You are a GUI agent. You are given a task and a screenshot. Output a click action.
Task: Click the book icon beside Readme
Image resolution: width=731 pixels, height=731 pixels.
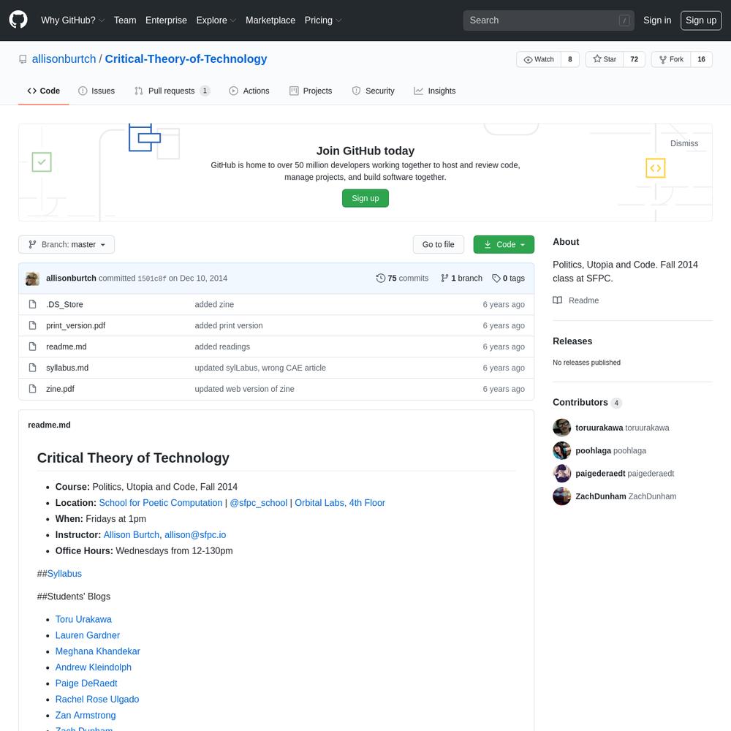(557, 300)
